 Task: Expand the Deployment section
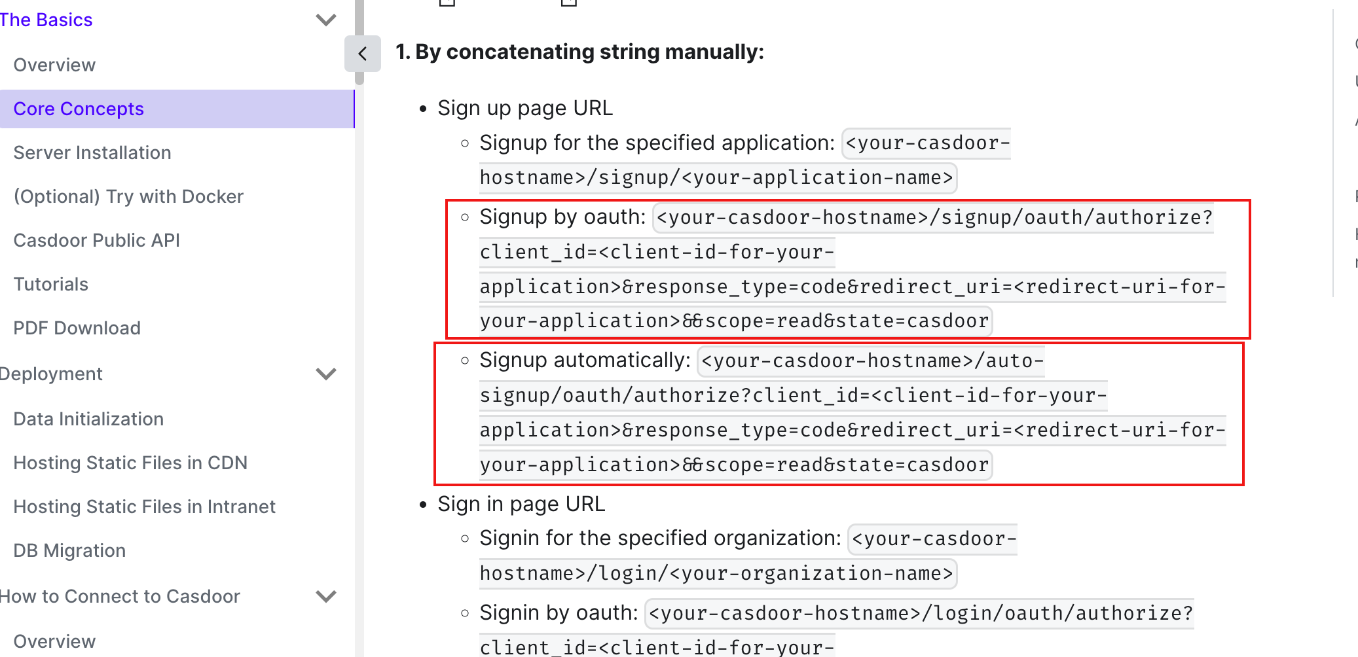coord(325,374)
